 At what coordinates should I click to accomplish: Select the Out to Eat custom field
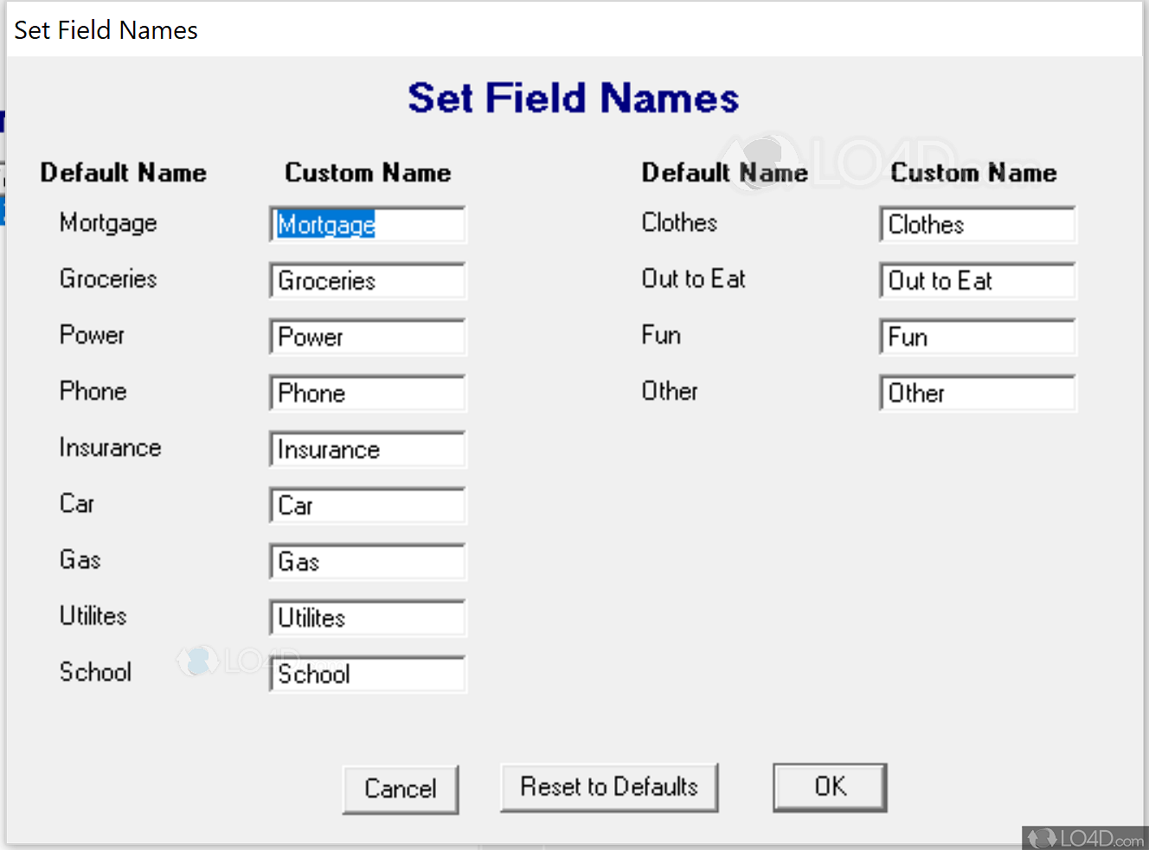pos(978,281)
